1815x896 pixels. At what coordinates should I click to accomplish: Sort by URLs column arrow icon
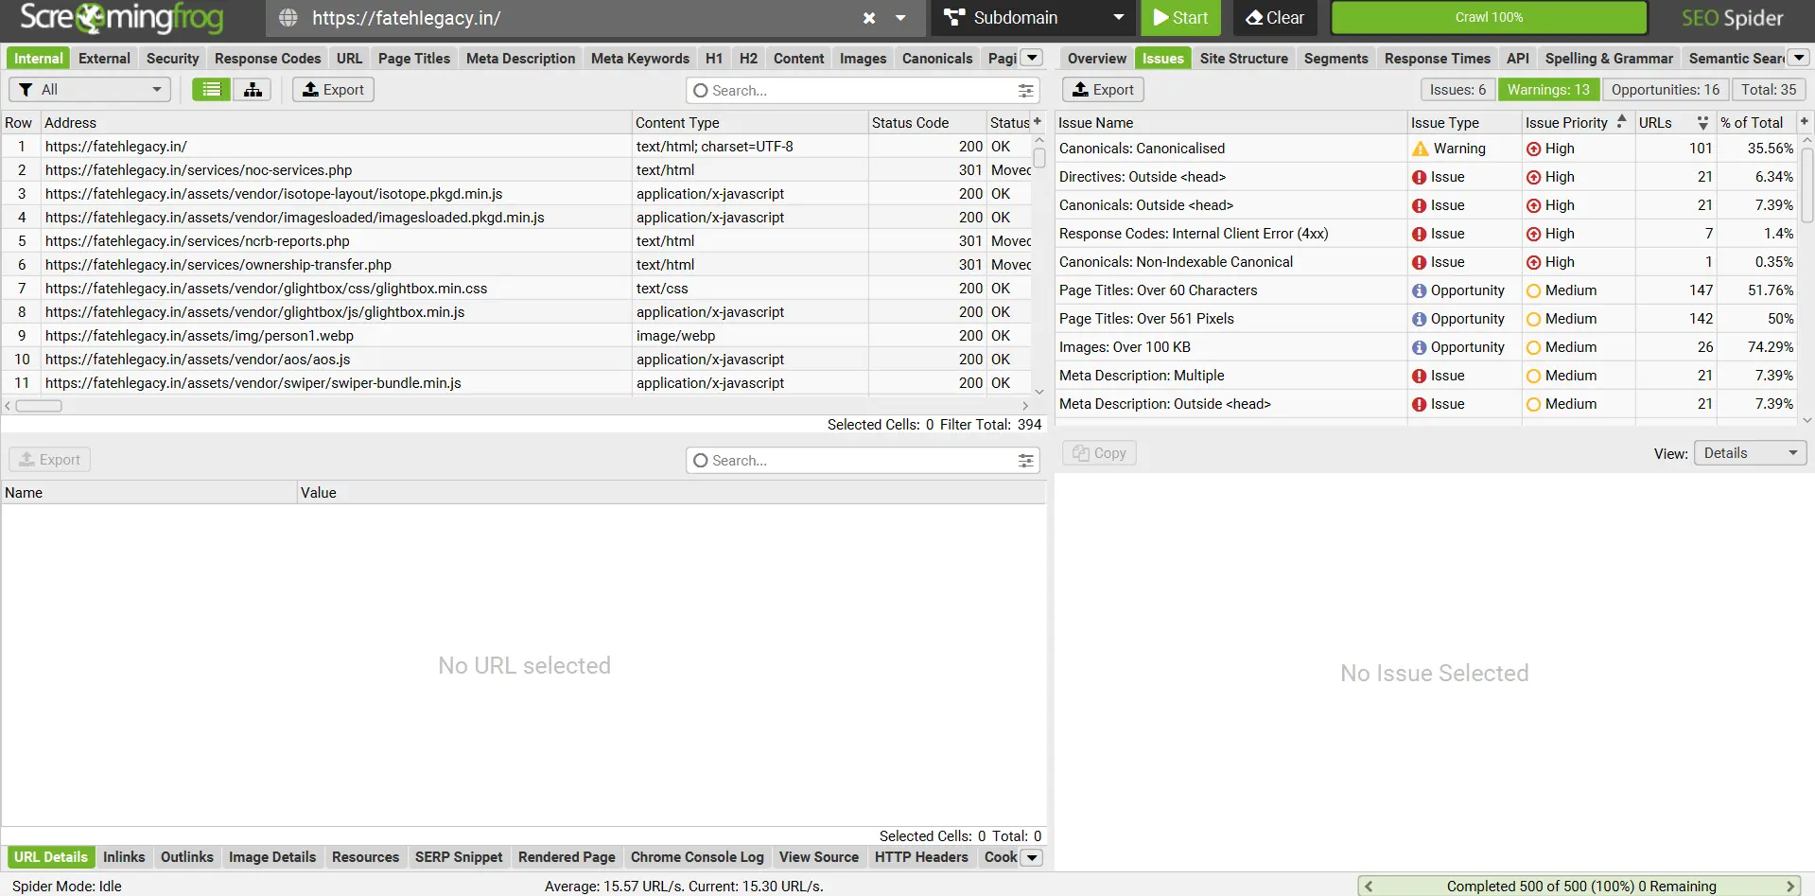[x=1702, y=123]
